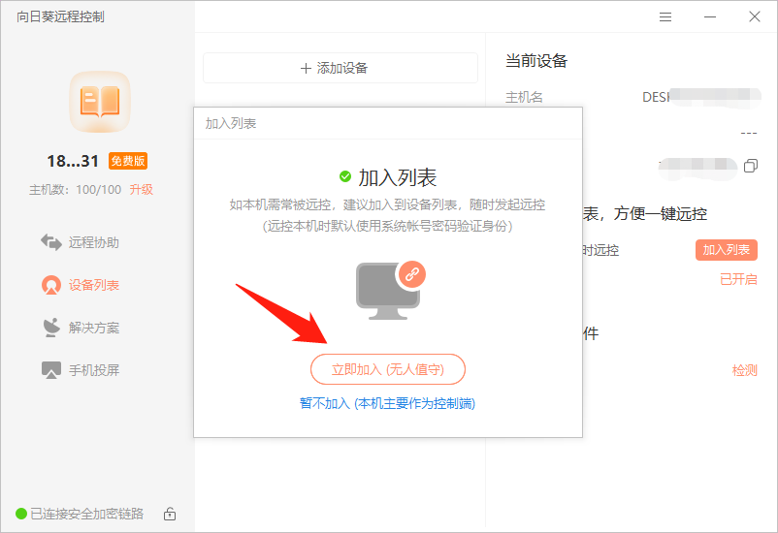
Task: Click the 已连接安全加密链路 status text
Action: click(x=86, y=514)
